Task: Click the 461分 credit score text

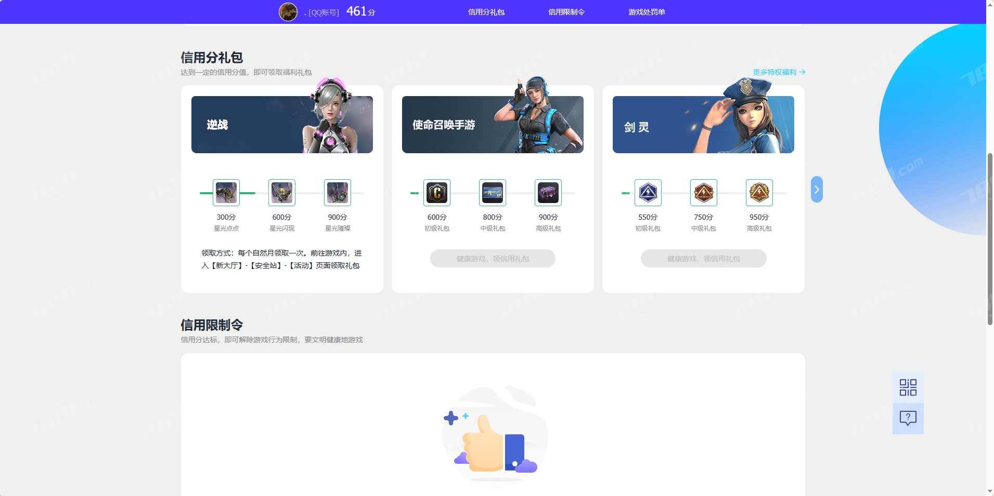Action: [x=360, y=11]
